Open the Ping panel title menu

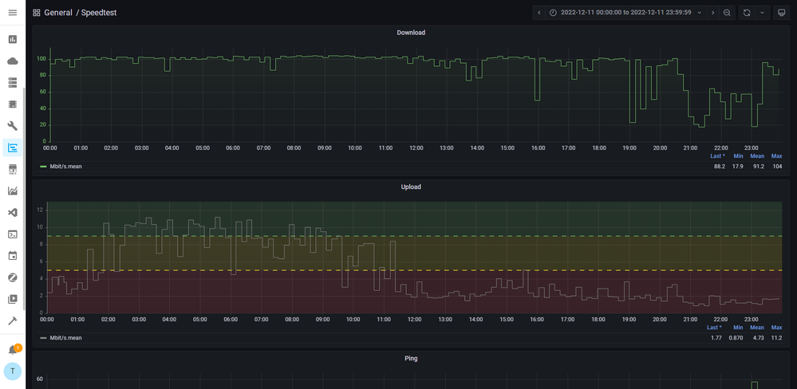tap(411, 359)
